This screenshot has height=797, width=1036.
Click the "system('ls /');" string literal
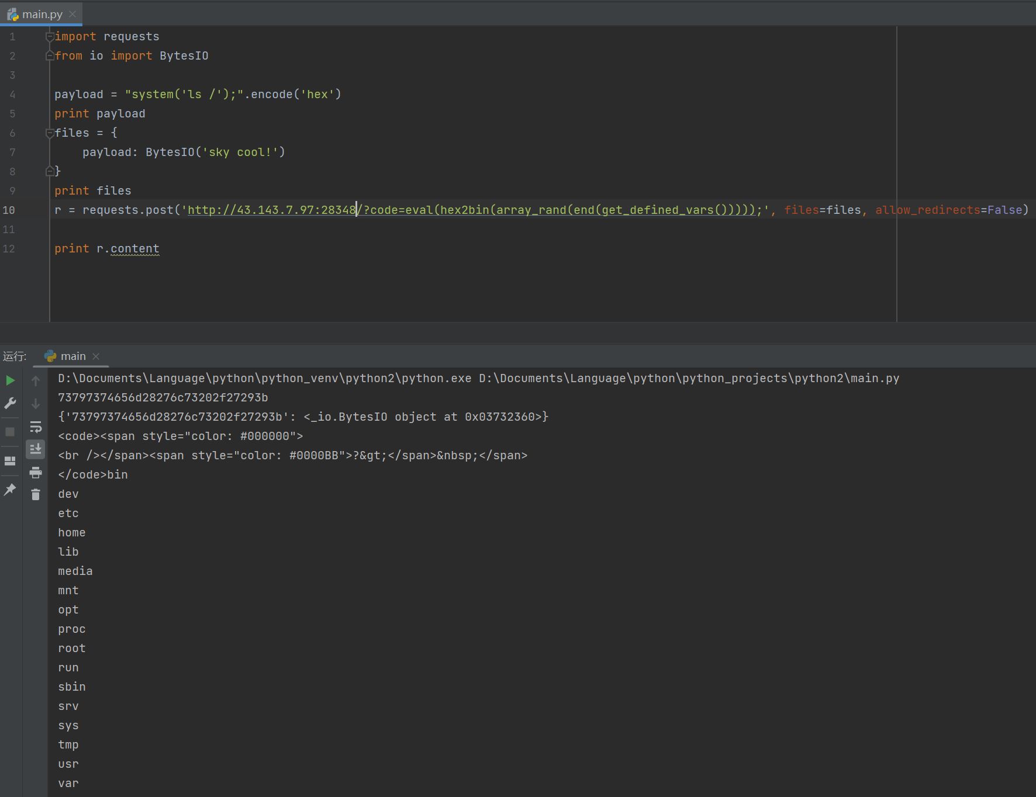coord(184,94)
